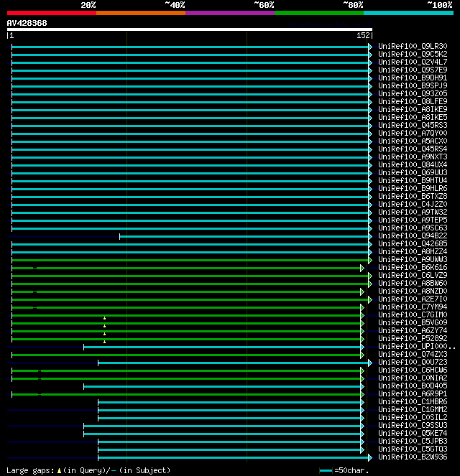Open UniRef100_B0D405 entry
The height and width of the screenshot is (476, 460).
point(413,386)
